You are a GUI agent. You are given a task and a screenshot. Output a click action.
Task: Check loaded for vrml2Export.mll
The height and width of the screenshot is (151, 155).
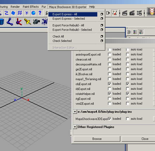pyautogui.click(x=109, y=103)
